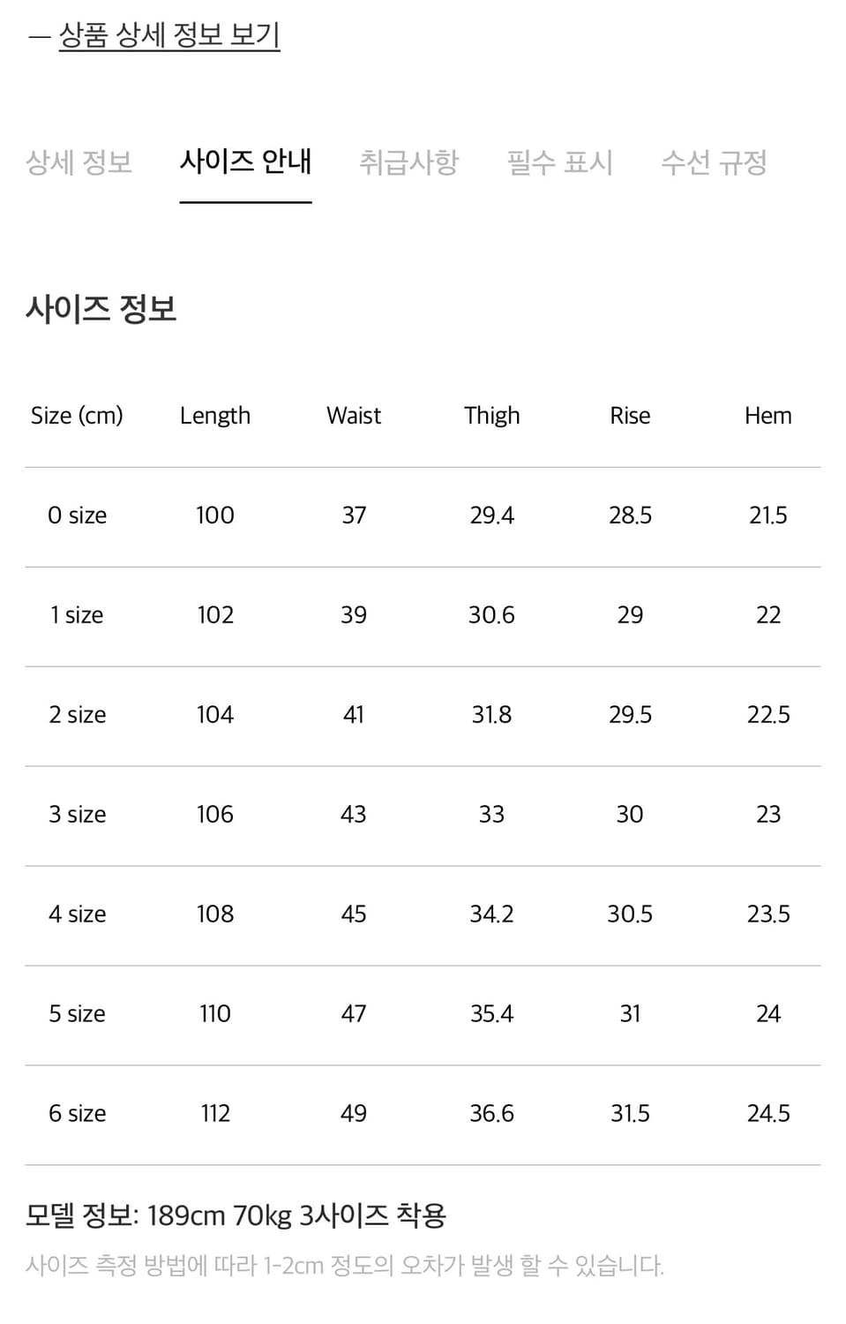Screen dimensions: 846x1324
Task: Select the Hem column header
Action: (768, 415)
